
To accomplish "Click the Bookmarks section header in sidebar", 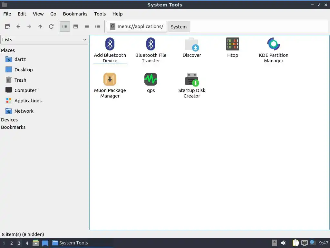I will coord(13,127).
